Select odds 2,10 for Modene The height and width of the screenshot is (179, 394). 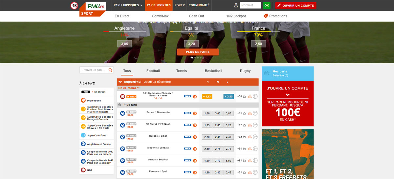click(x=207, y=149)
